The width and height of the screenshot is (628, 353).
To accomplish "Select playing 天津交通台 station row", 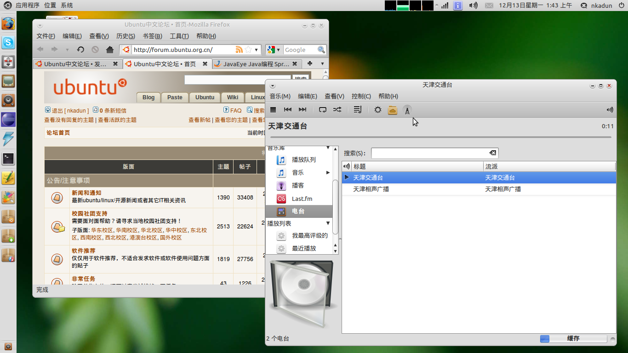I will click(x=479, y=177).
